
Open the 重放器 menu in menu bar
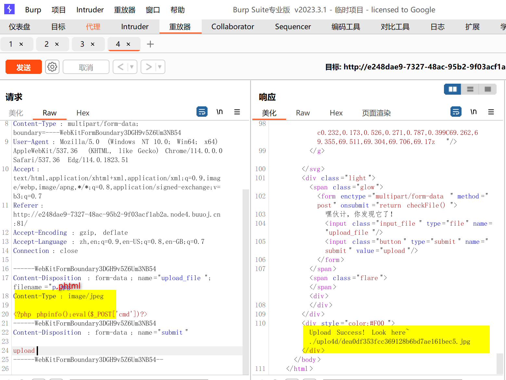(124, 10)
